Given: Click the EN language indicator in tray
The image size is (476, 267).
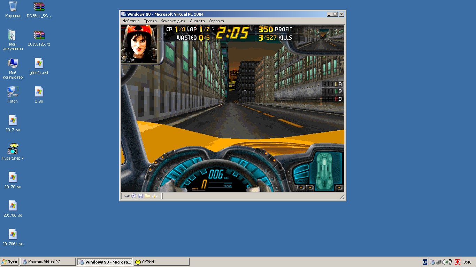Looking at the screenshot, I should pos(425,262).
